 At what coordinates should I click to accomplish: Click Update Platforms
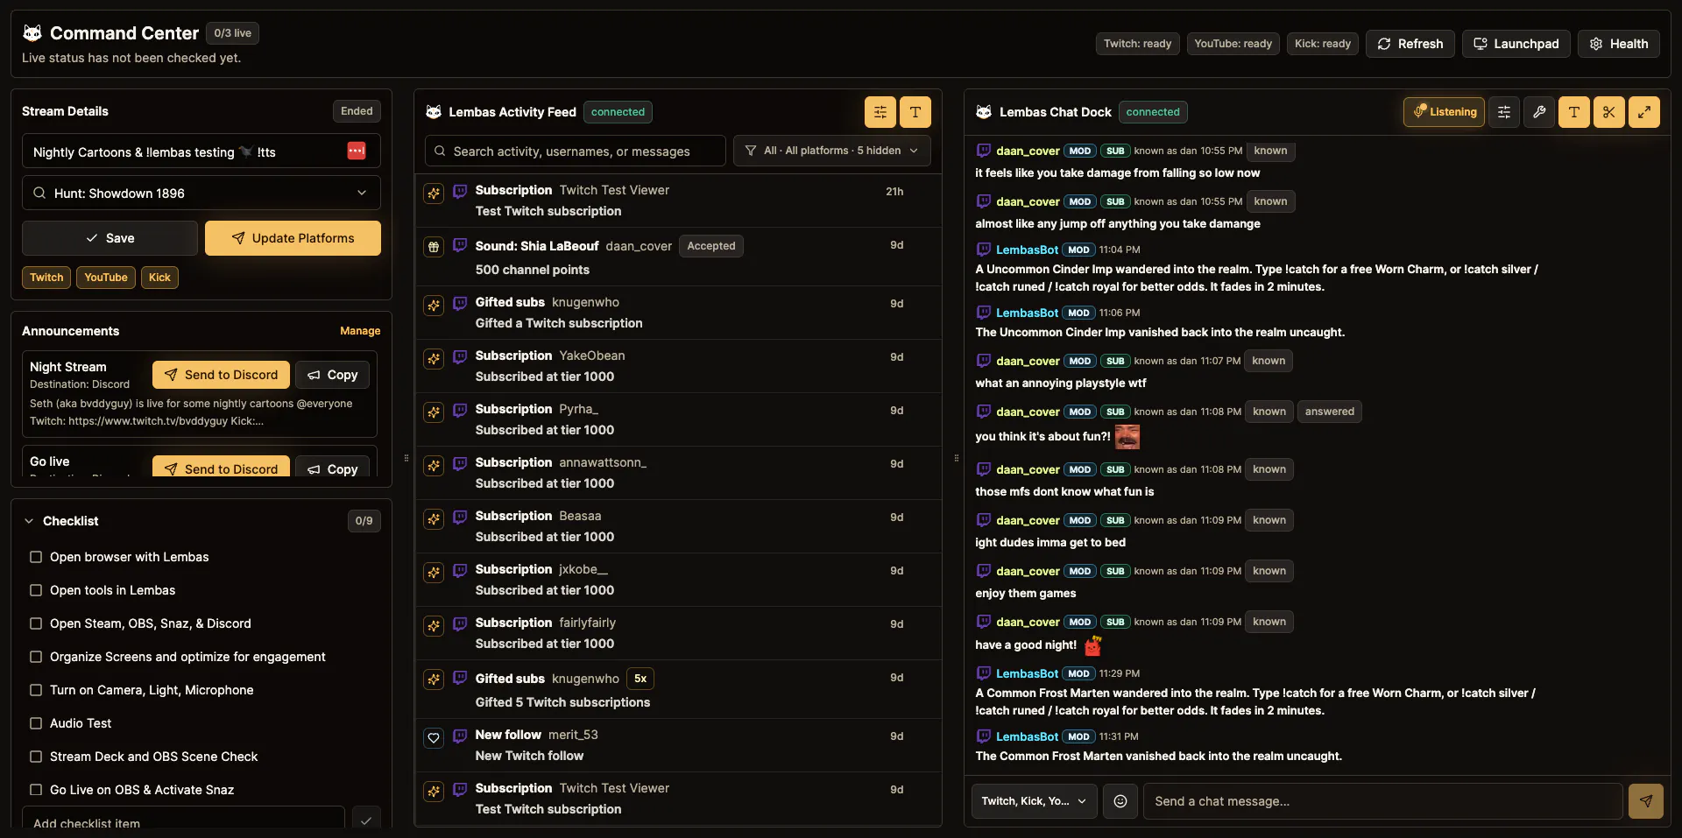point(293,238)
